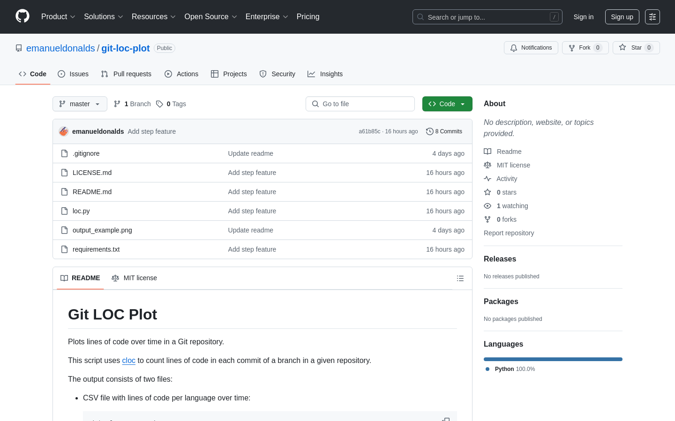
Task: Open the Python 100.0% language link
Action: pos(510,369)
